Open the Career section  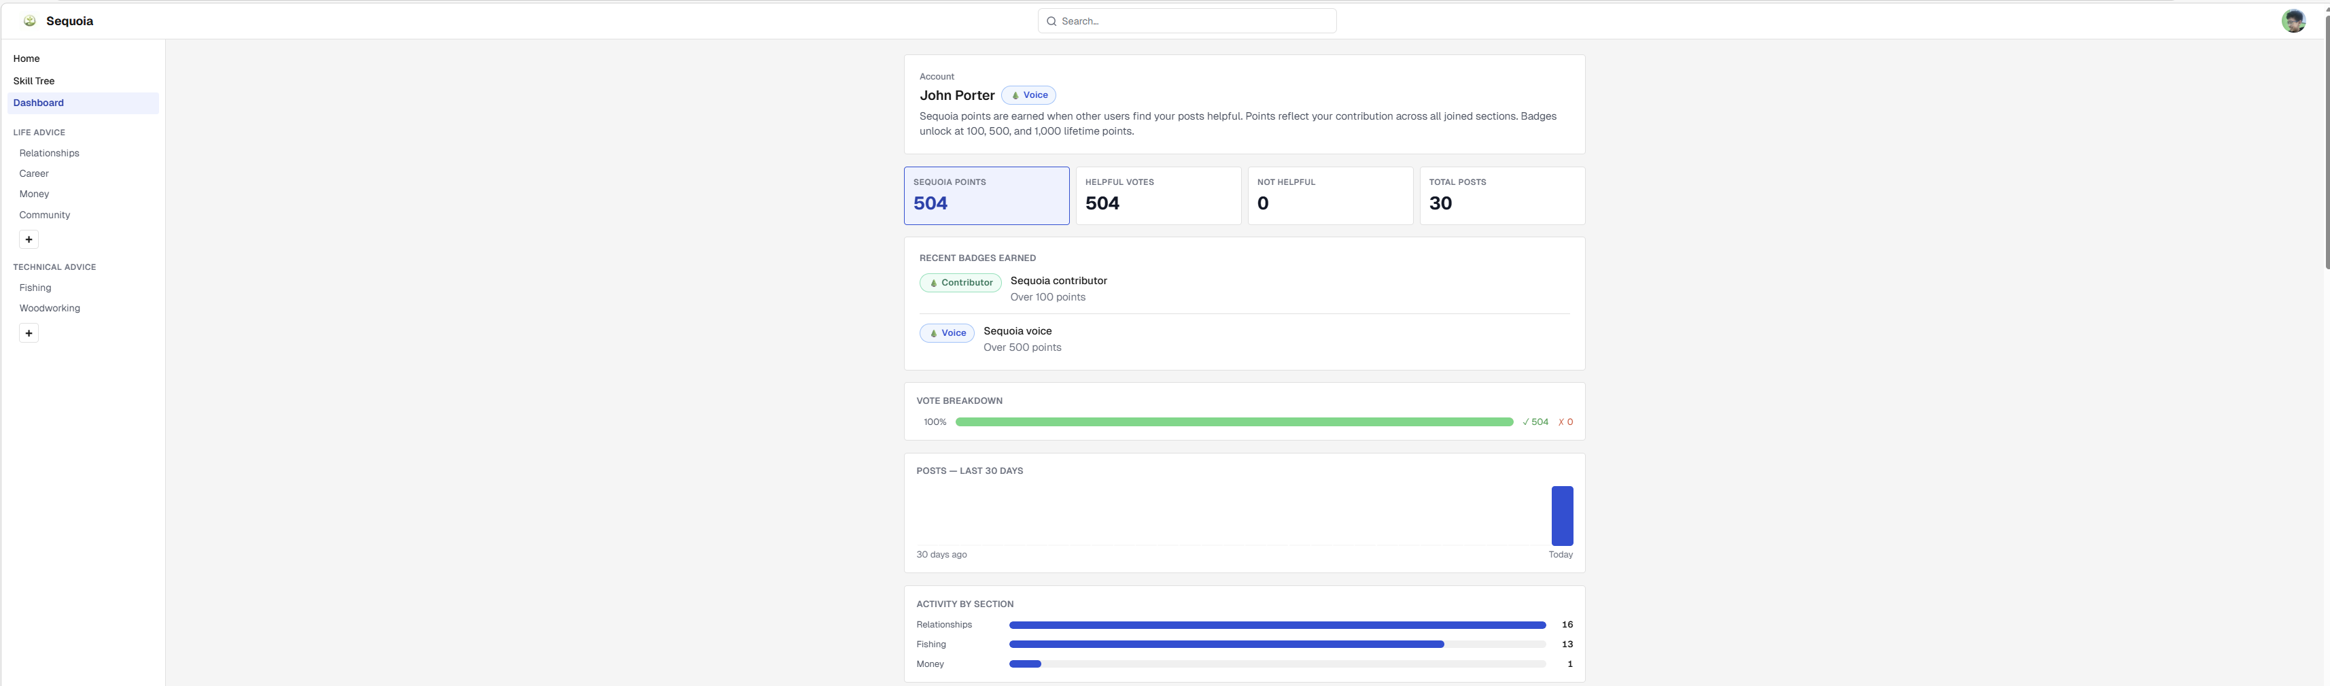tap(33, 174)
